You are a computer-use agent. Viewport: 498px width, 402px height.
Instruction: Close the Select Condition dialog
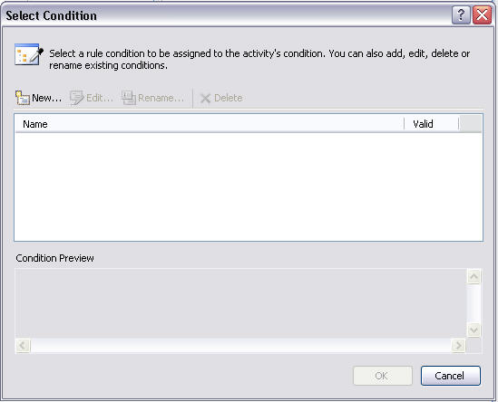(x=482, y=14)
